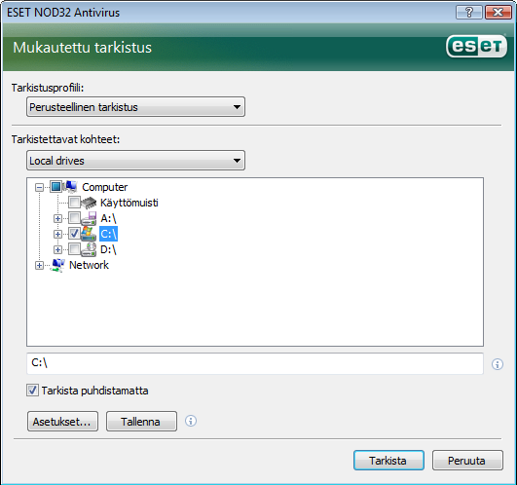Close the ESET NOD32 Antivirus dialog
Screen dimensions: 517x485
(498, 13)
